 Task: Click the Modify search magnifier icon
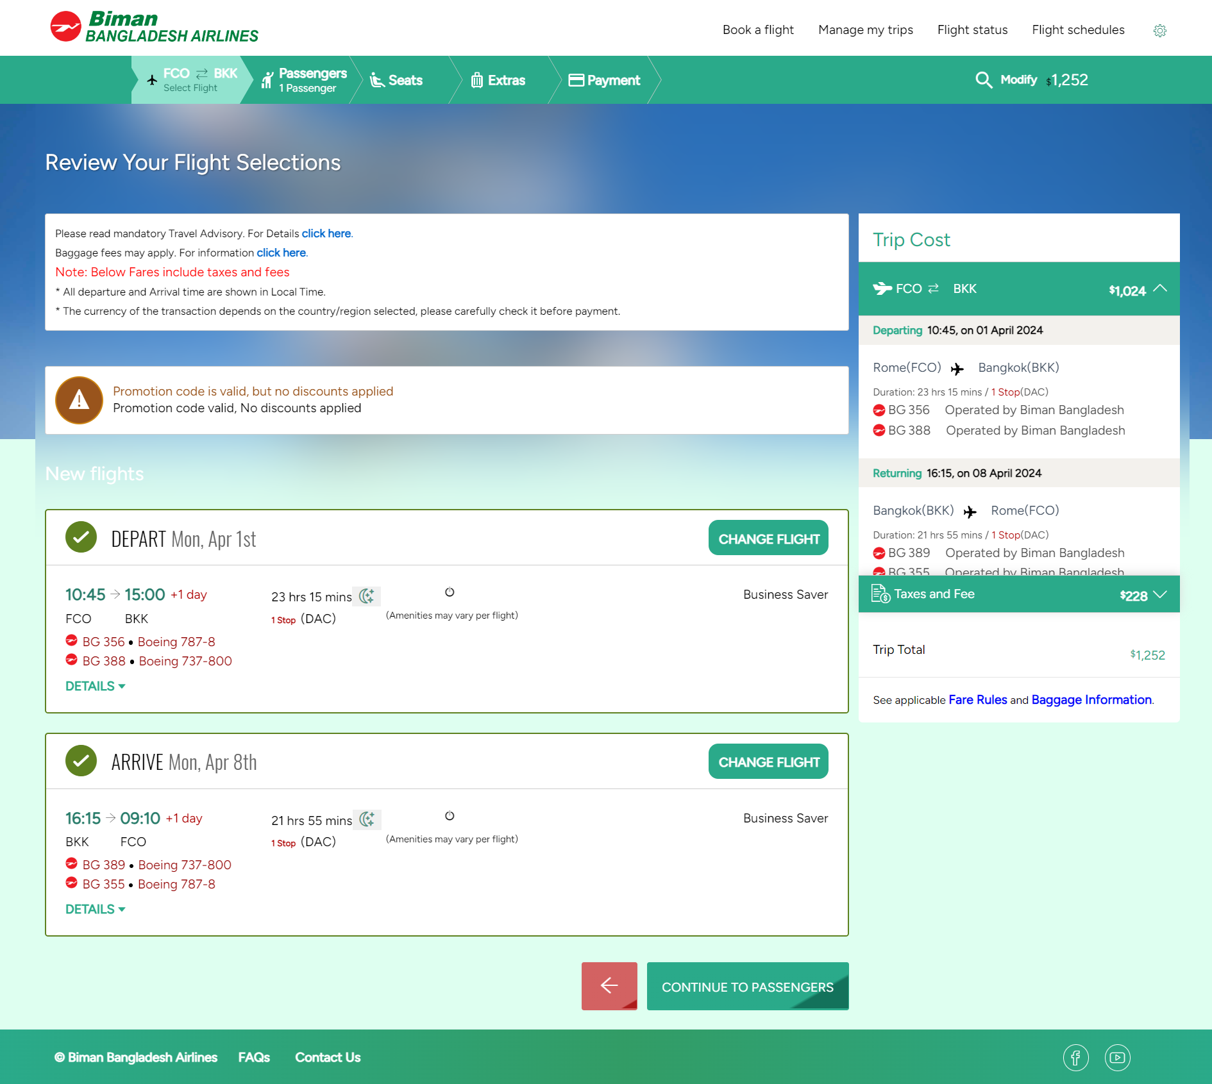984,79
